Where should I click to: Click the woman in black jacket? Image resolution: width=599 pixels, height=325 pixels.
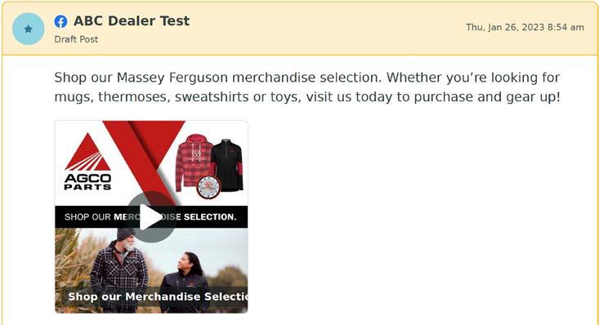coord(186,282)
